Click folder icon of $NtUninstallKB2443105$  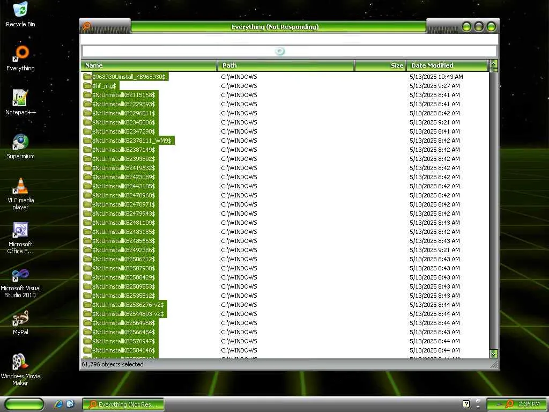point(87,186)
